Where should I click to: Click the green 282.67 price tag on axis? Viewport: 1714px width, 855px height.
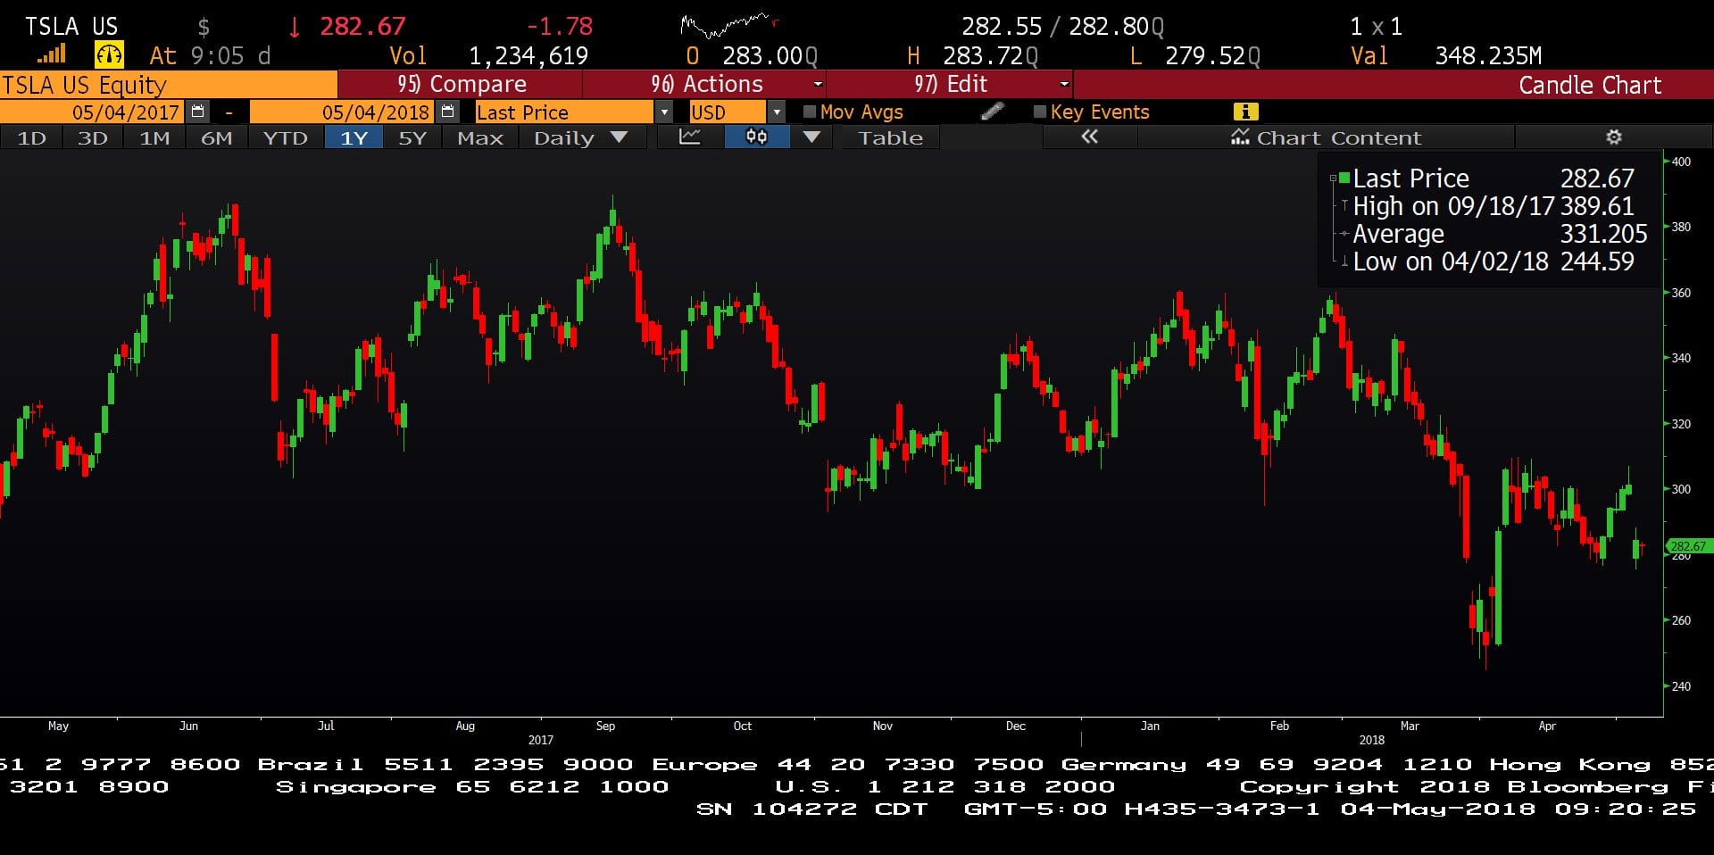tap(1689, 546)
